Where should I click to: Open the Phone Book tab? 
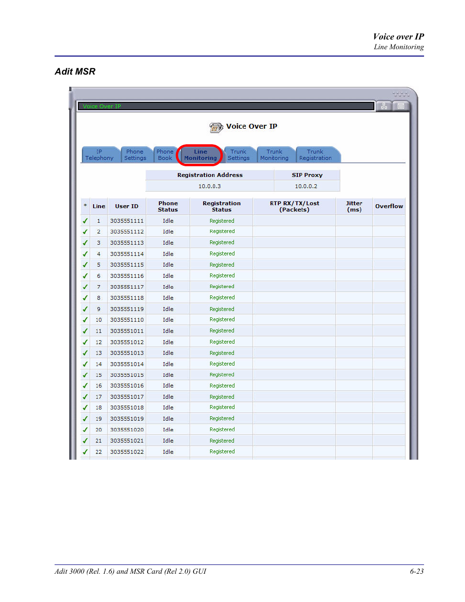coord(165,155)
